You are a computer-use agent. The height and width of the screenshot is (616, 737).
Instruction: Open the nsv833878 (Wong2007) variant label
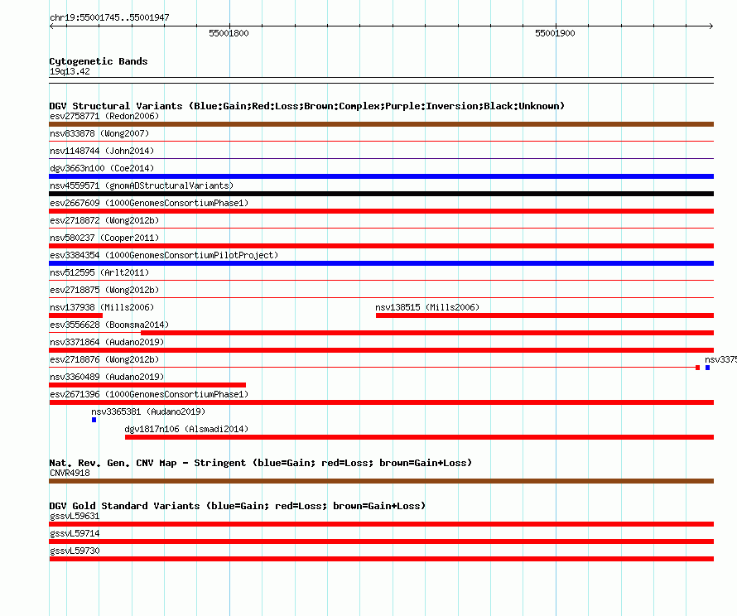click(x=99, y=133)
